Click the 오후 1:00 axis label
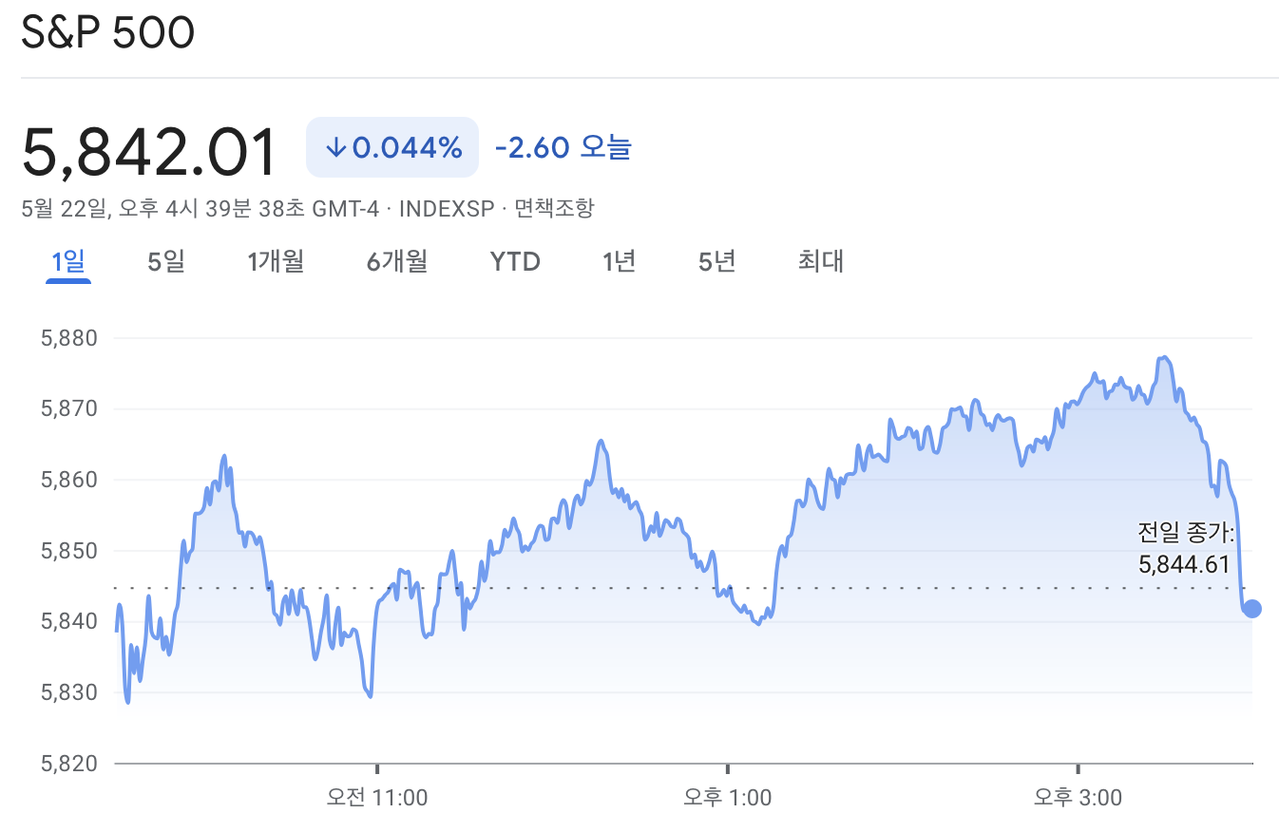This screenshot has width=1279, height=832. (x=728, y=797)
